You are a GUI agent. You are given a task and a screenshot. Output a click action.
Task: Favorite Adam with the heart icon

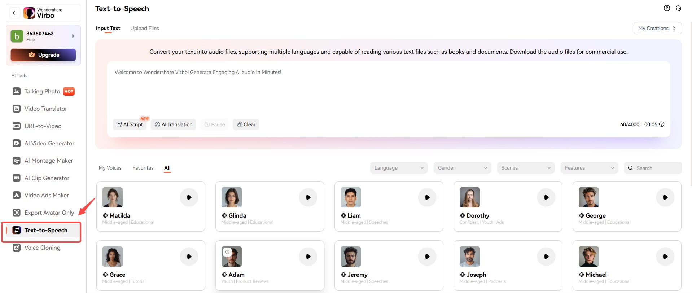click(x=227, y=252)
